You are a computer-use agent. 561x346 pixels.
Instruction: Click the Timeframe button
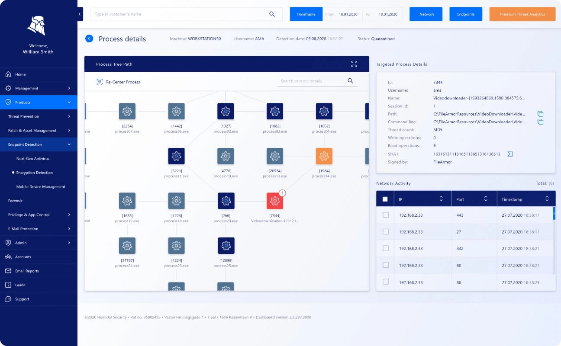(306, 14)
